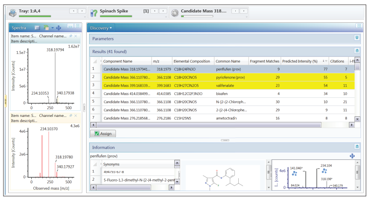The height and width of the screenshot is (200, 372).
Task: Click the Tray 1:A,4 vials icon
Action: point(13,12)
